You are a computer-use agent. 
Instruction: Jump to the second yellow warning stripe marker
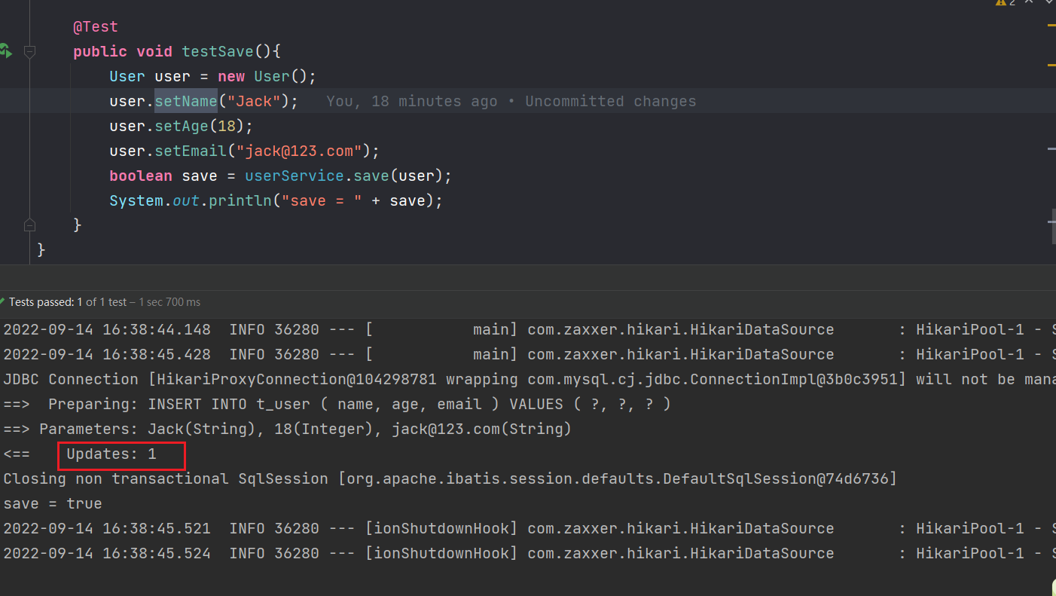pyautogui.click(x=1051, y=66)
